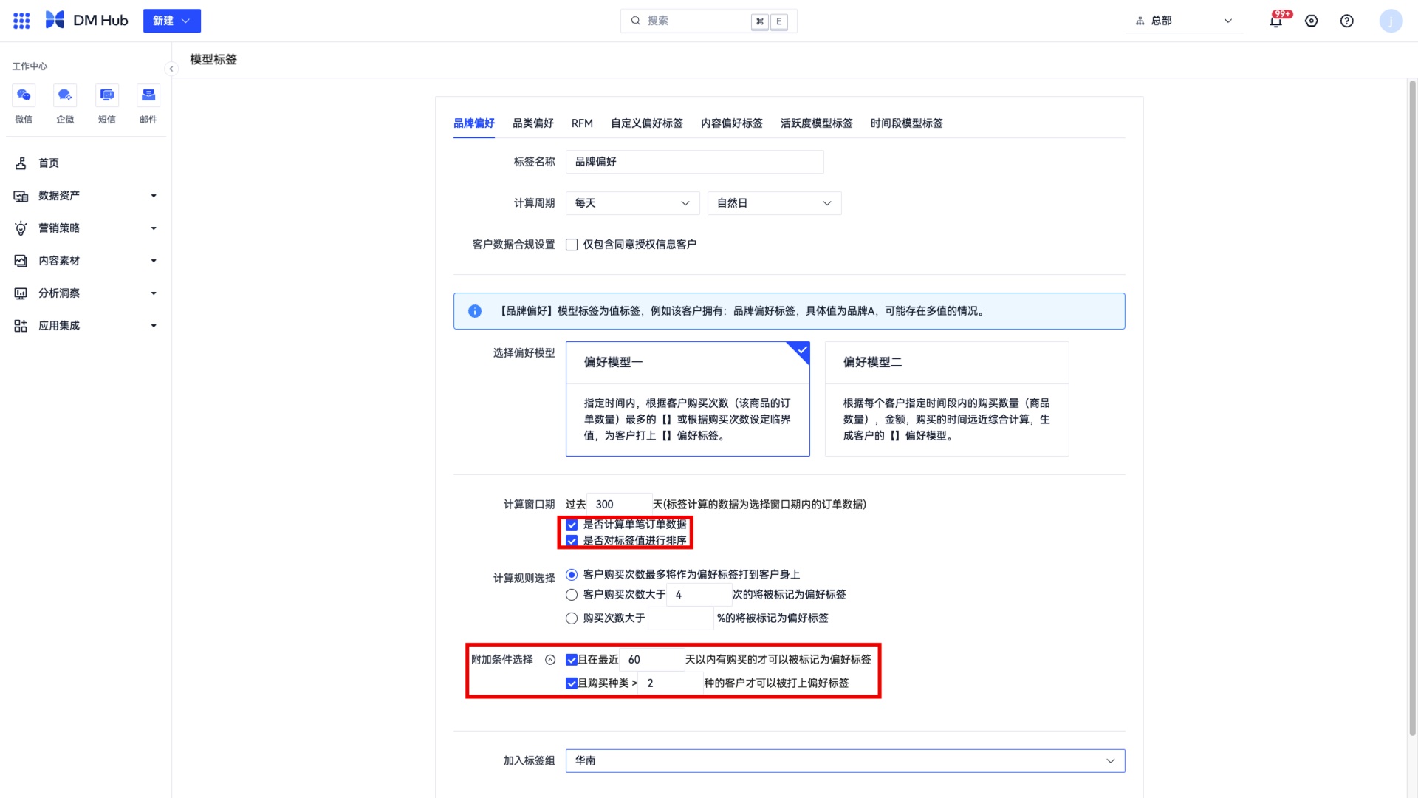Uncheck 且在最近 days condition checkbox
The width and height of the screenshot is (1418, 798).
pos(572,660)
